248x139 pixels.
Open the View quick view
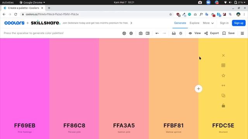(x=195, y=33)
